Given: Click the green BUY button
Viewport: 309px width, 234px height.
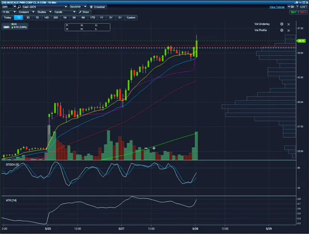Looking at the screenshot, I should (x=294, y=12).
